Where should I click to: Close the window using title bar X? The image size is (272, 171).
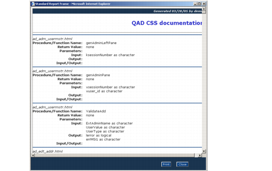coord(204,4)
